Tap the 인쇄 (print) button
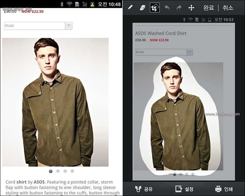The width and height of the screenshot is (245, 196). point(224,189)
